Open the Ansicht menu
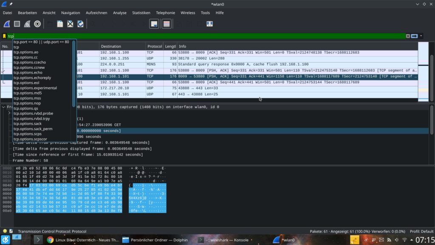The height and width of the screenshot is (245, 435). tap(49, 13)
